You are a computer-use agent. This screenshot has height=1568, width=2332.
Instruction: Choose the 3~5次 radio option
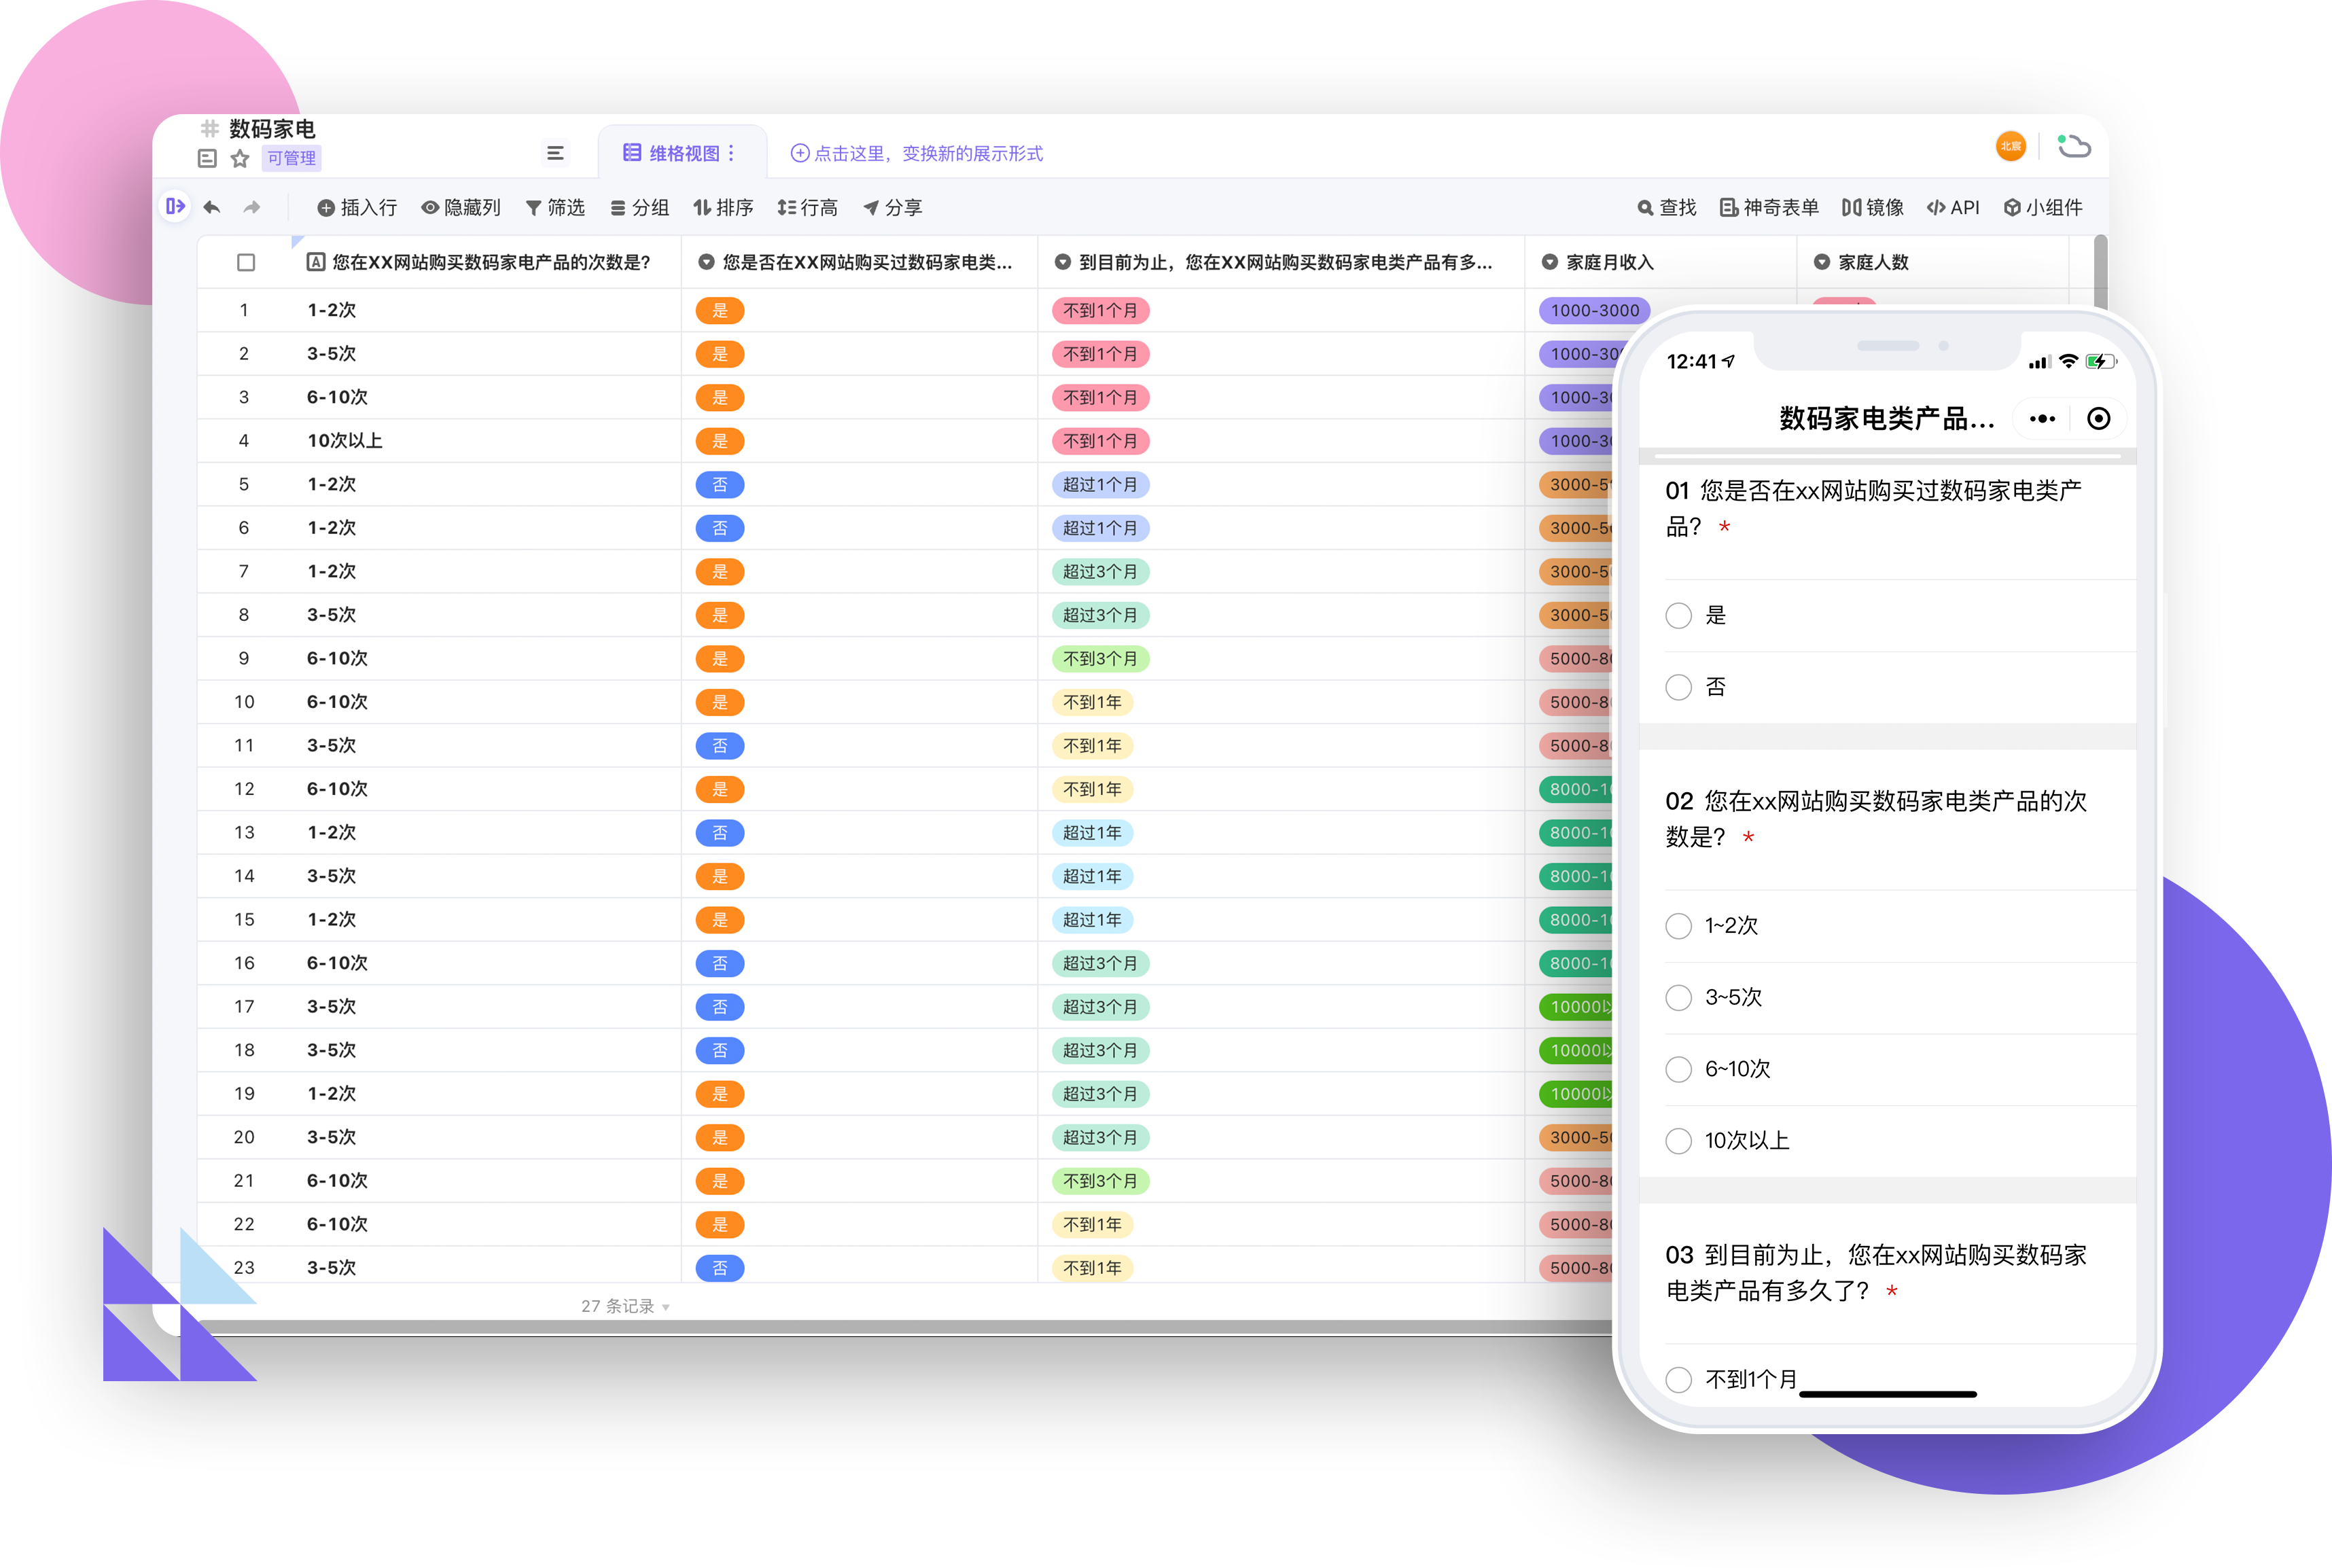click(x=1678, y=997)
